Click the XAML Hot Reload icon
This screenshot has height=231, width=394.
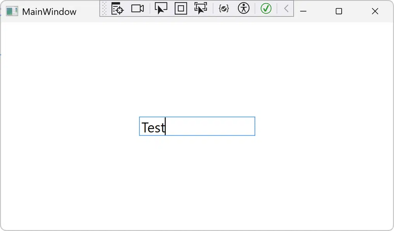[x=224, y=8]
